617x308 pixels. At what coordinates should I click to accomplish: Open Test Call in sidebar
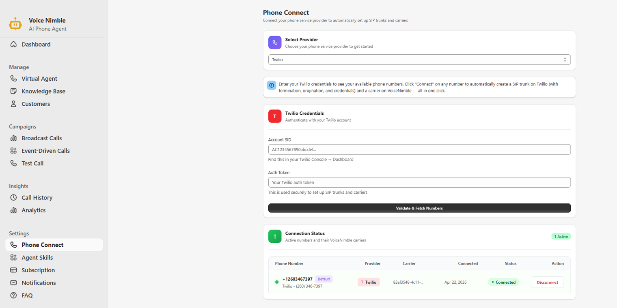[x=54, y=163]
